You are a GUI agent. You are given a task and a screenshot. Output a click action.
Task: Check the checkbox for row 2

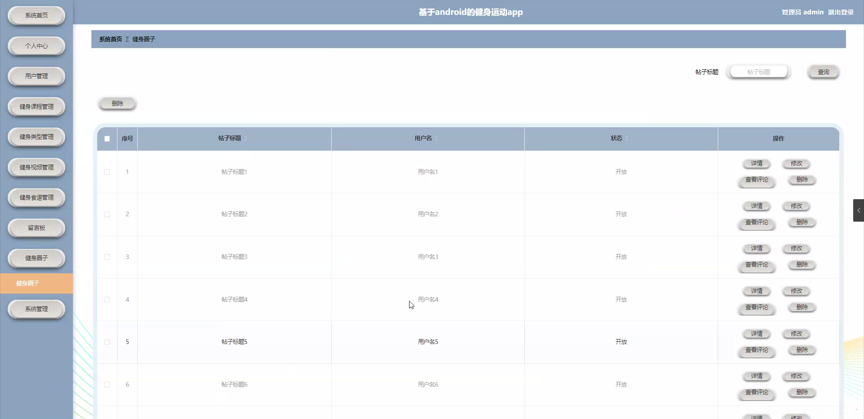point(107,214)
